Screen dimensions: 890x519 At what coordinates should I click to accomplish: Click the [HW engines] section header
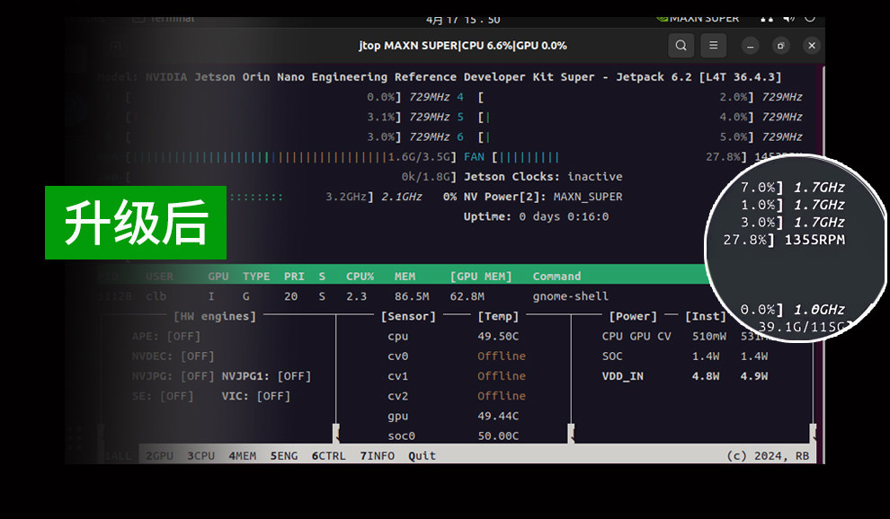point(215,316)
